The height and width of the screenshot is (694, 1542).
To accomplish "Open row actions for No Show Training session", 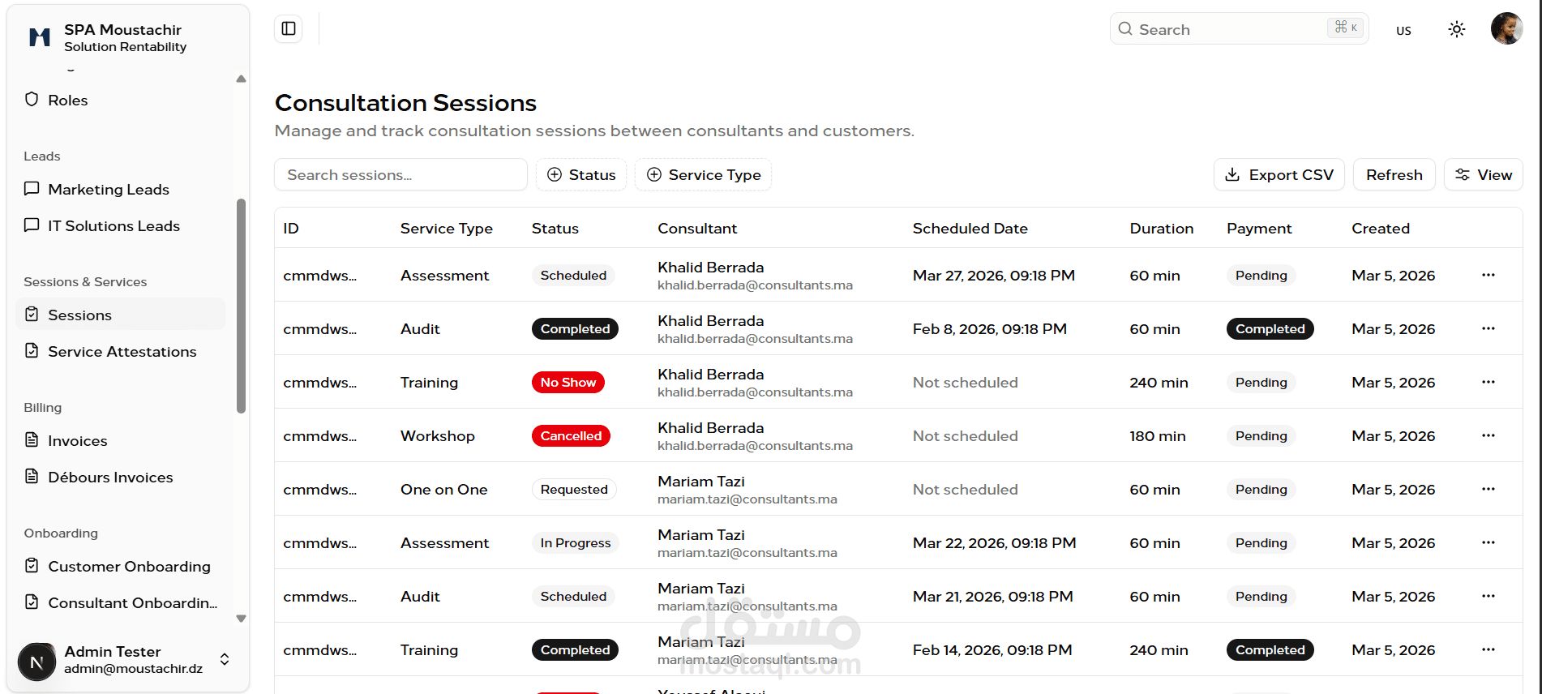I will coord(1488,382).
